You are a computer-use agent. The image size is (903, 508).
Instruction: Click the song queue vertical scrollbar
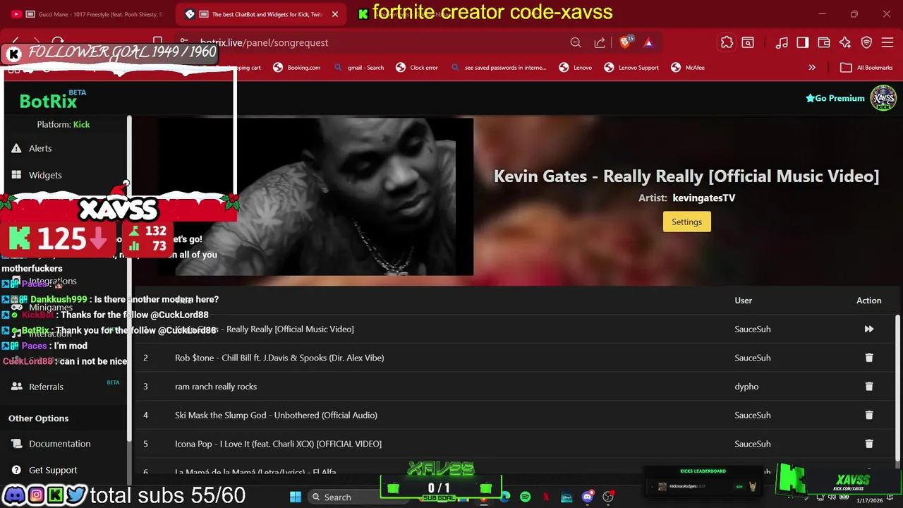pyautogui.click(x=898, y=389)
